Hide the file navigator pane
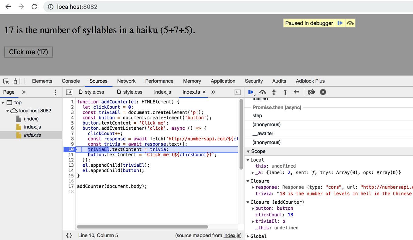Screen dimensions: 413x240 (69, 92)
